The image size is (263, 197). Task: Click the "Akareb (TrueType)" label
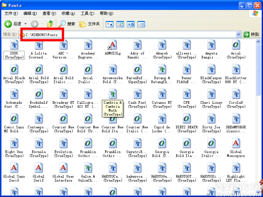(x=162, y=55)
